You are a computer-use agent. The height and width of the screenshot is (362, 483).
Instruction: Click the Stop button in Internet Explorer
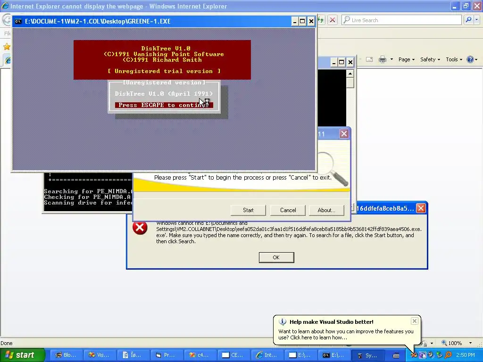[x=333, y=20]
